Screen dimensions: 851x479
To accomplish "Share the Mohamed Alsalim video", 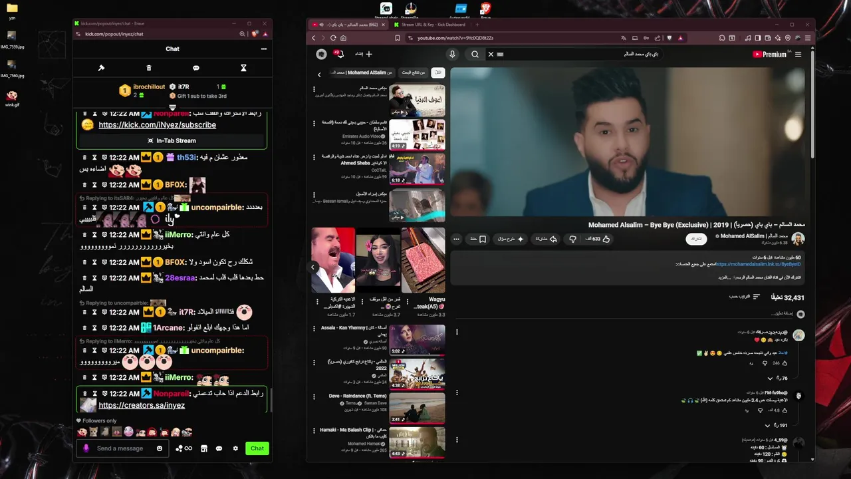I will [x=547, y=239].
